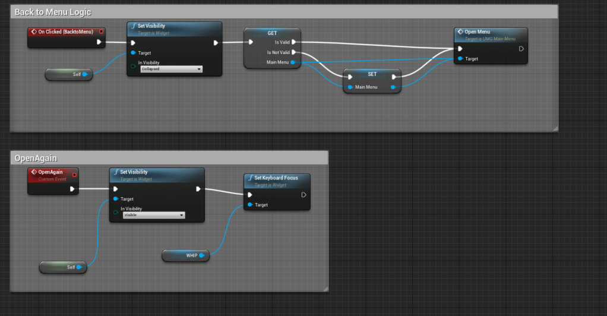Select the OpenAgain comment box title bar
607x316 pixels.
pyautogui.click(x=36, y=158)
